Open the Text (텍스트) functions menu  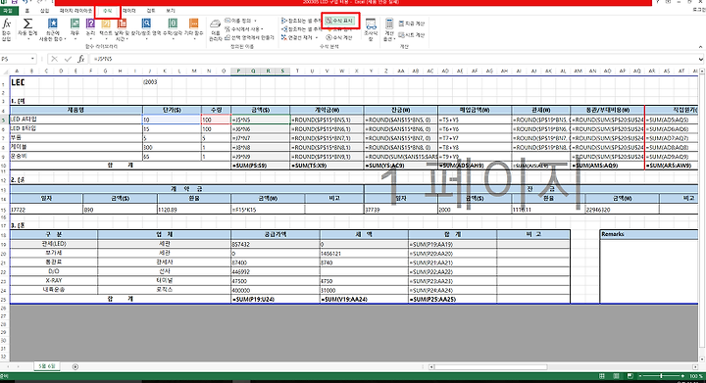(106, 29)
